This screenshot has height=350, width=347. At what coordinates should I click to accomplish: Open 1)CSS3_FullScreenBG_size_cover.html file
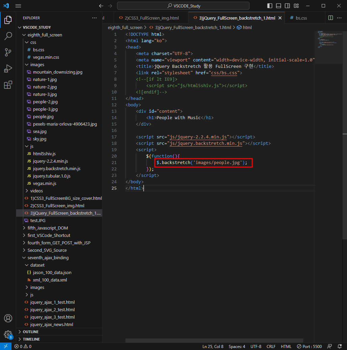pos(59,198)
